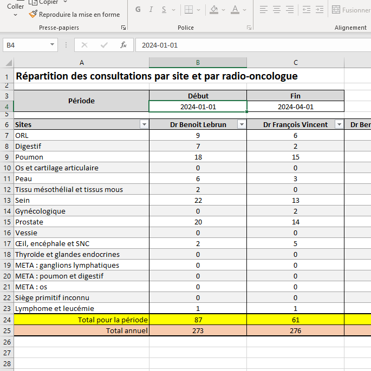Select Total pour la période cell
371x371 pixels.
(81, 320)
